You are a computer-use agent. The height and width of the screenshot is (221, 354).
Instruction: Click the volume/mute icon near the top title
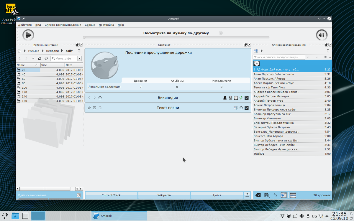click(221, 33)
